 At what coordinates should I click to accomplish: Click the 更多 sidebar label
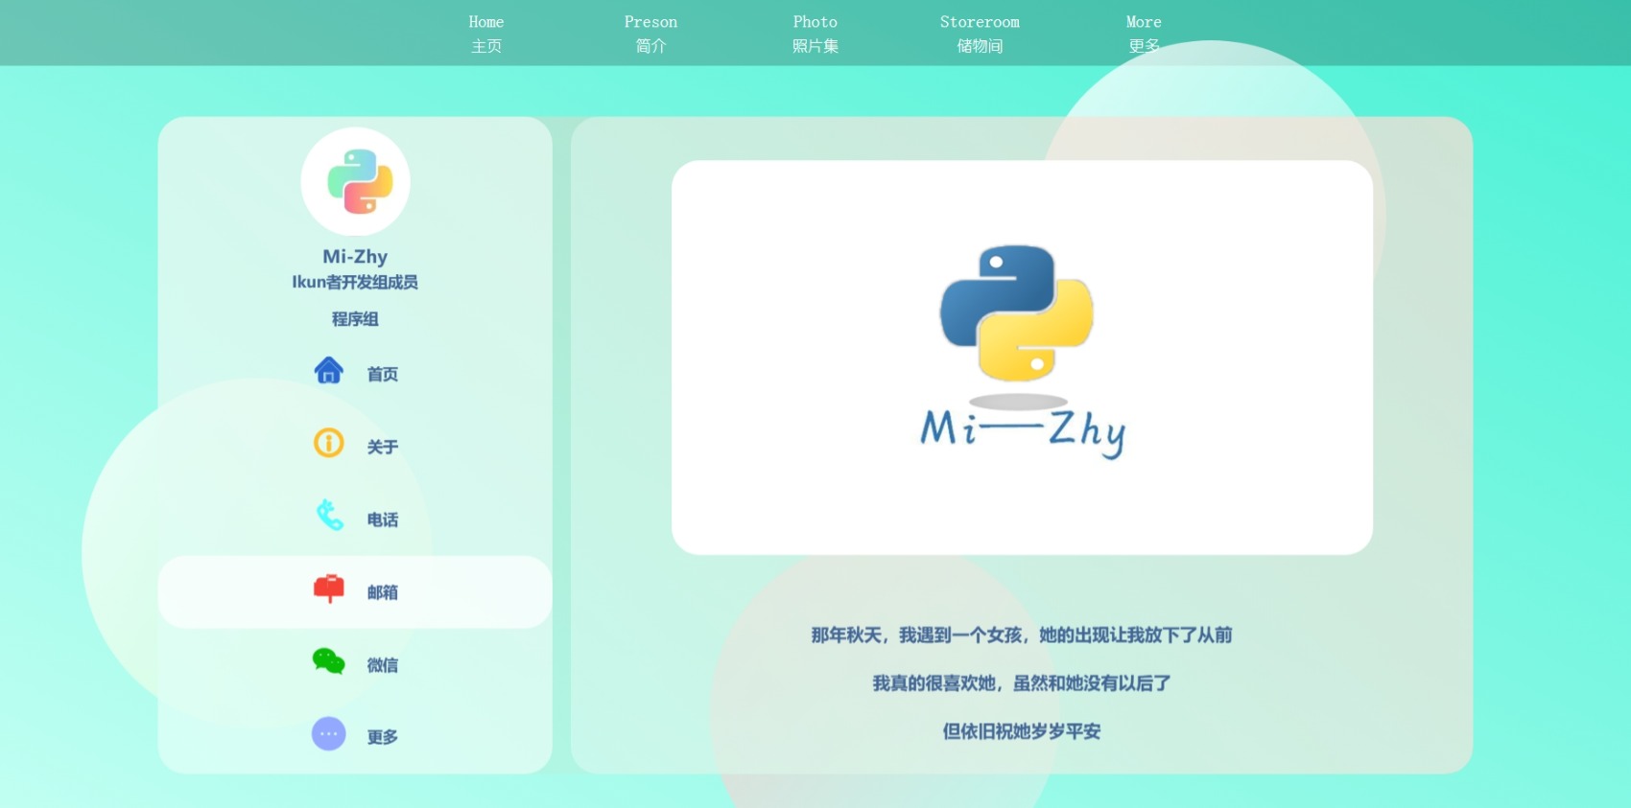[x=383, y=737]
